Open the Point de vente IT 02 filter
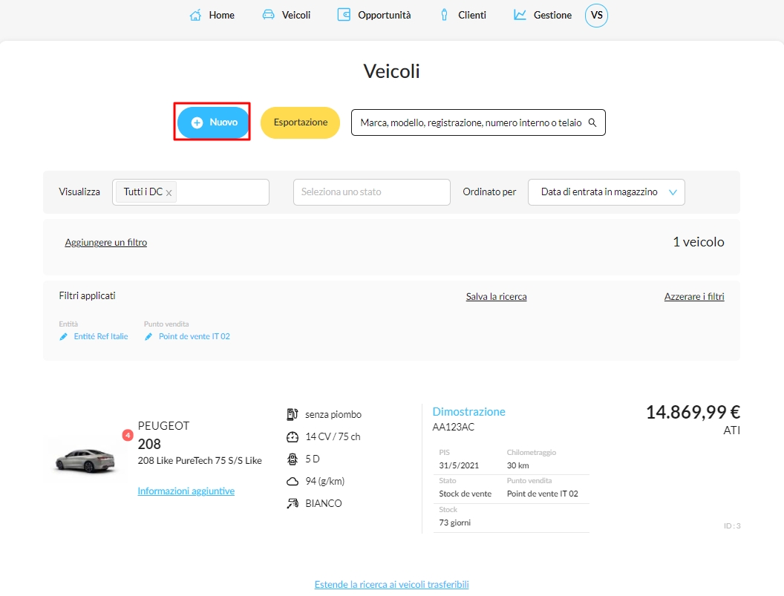Viewport: 784px width, 596px height. [195, 336]
